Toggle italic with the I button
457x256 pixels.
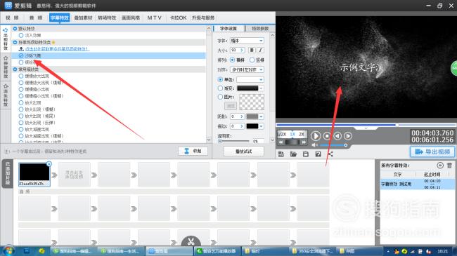click(x=260, y=50)
